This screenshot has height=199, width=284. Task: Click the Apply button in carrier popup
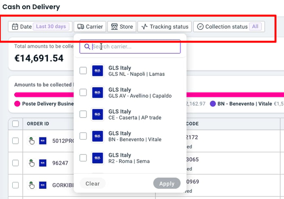click(x=167, y=184)
